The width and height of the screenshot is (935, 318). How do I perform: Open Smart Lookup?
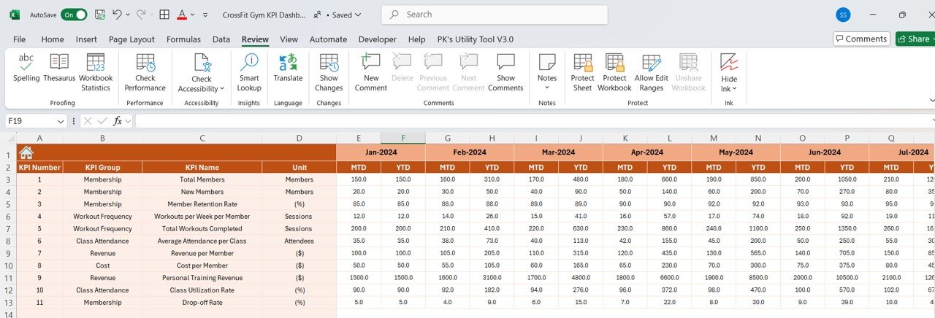(249, 72)
